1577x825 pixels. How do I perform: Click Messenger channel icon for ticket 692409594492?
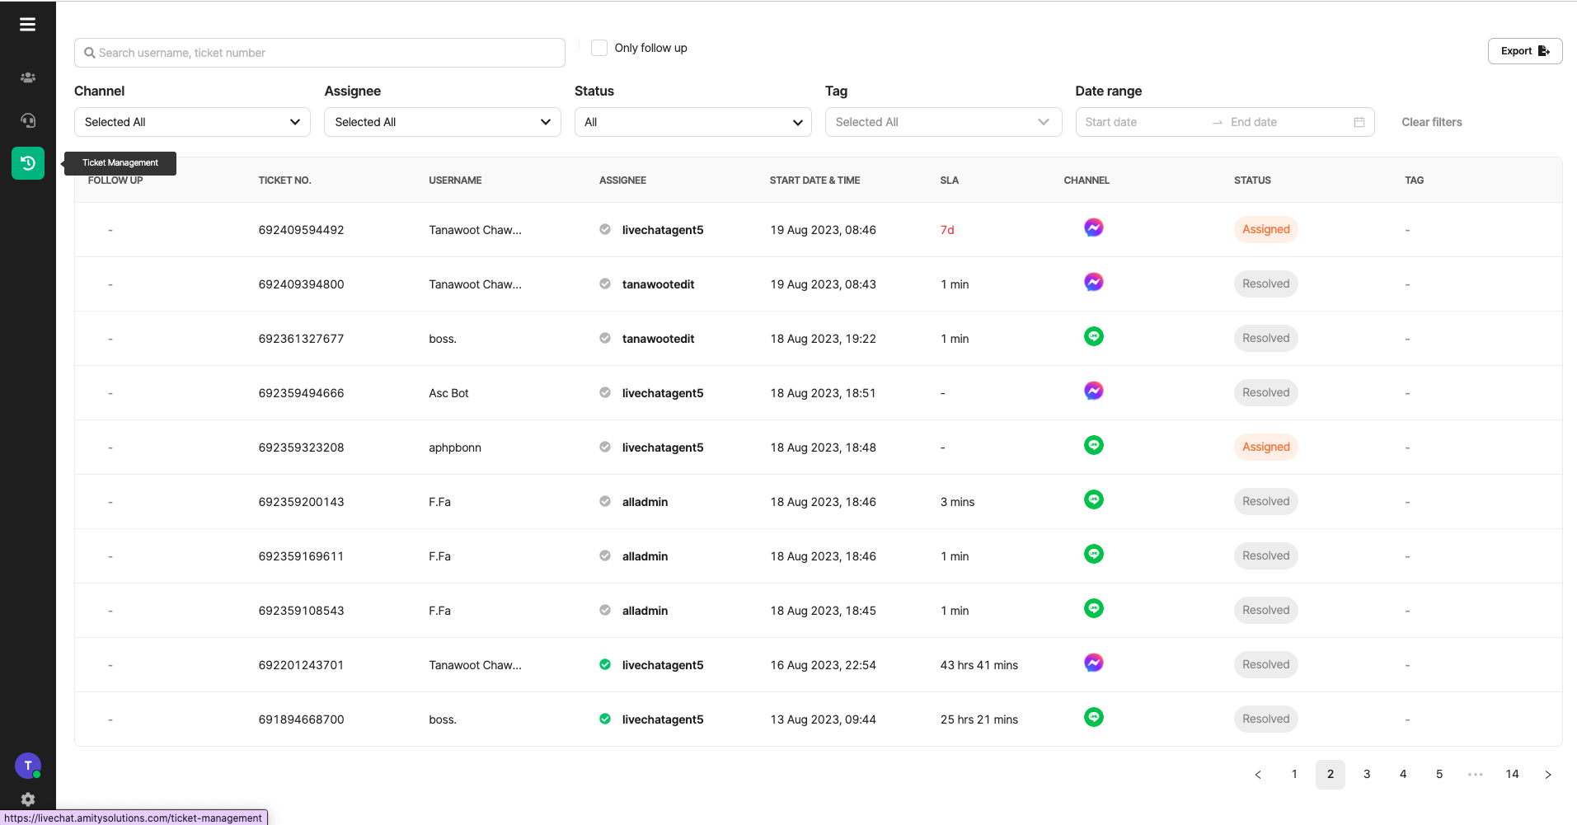tap(1093, 228)
